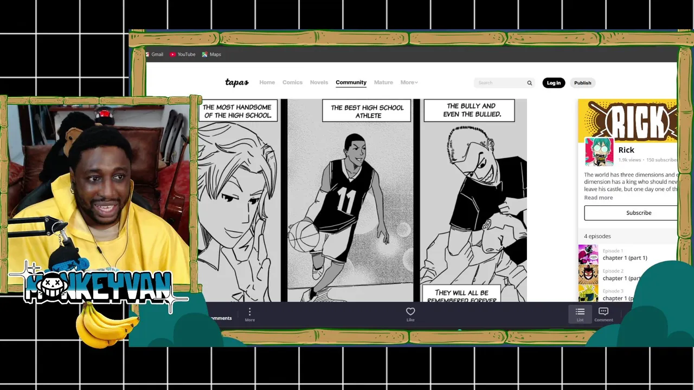This screenshot has width=694, height=390.
Task: Open the YouTube bookmark
Action: [182, 54]
